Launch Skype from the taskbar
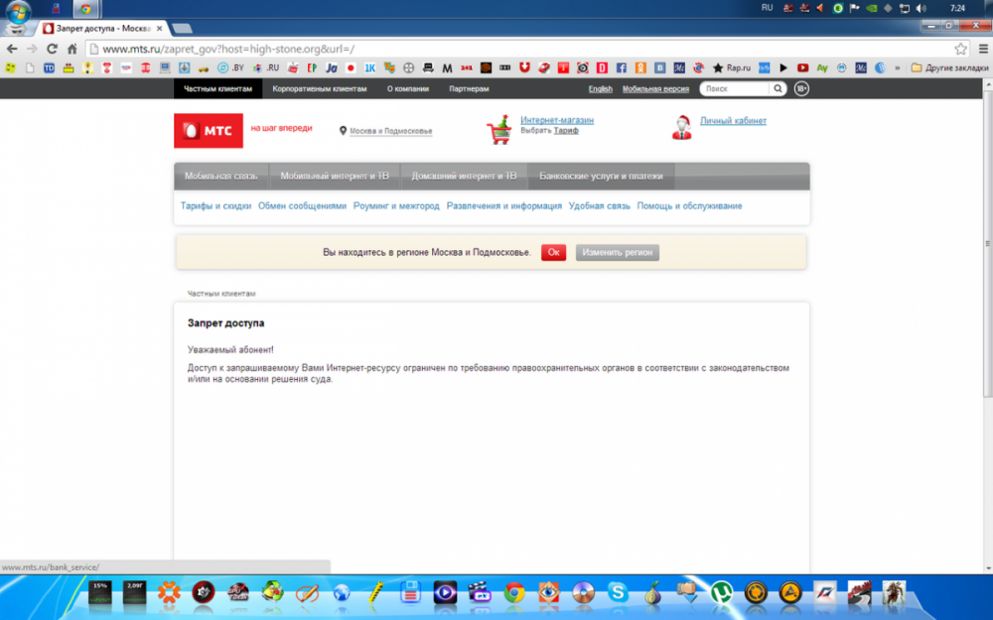993x620 pixels. [x=617, y=593]
